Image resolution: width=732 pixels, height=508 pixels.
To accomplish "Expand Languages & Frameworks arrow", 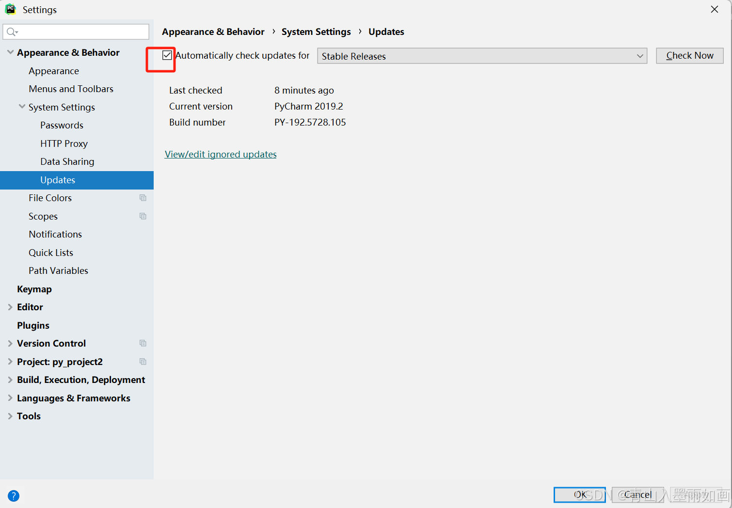I will click(x=10, y=398).
